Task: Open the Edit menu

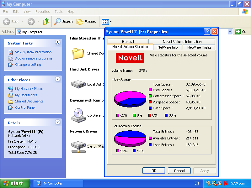Action: 16,12
